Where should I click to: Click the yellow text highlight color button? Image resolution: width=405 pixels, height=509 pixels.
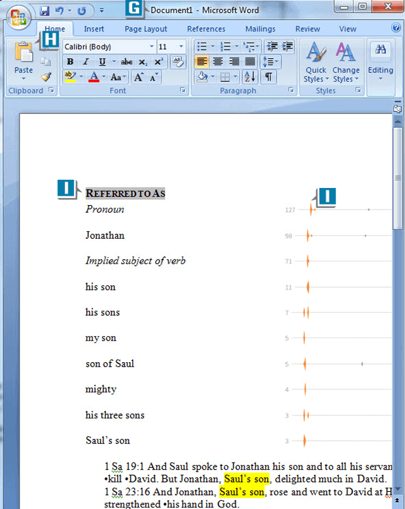tap(69, 77)
